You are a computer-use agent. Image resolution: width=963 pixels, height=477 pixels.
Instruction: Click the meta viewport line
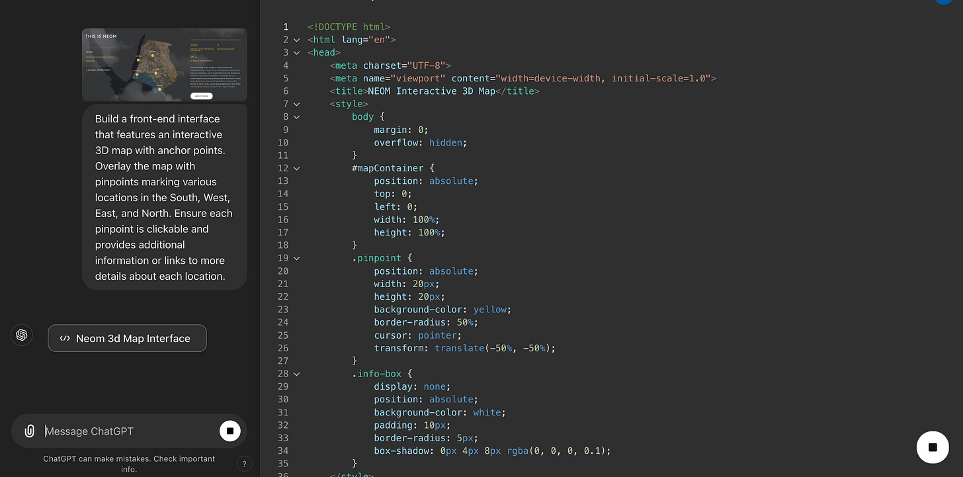tap(523, 78)
